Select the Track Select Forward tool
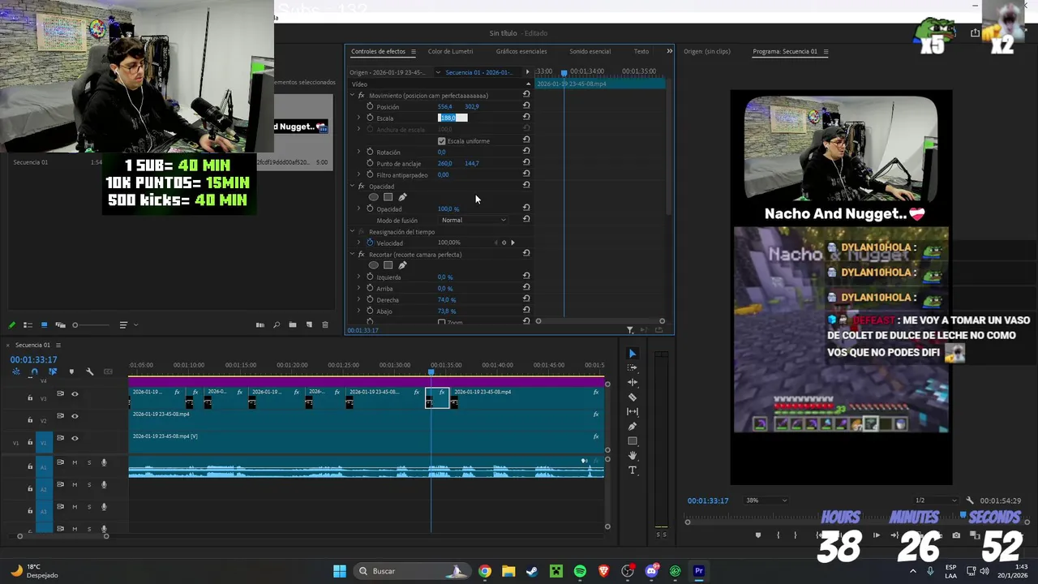 (x=633, y=367)
